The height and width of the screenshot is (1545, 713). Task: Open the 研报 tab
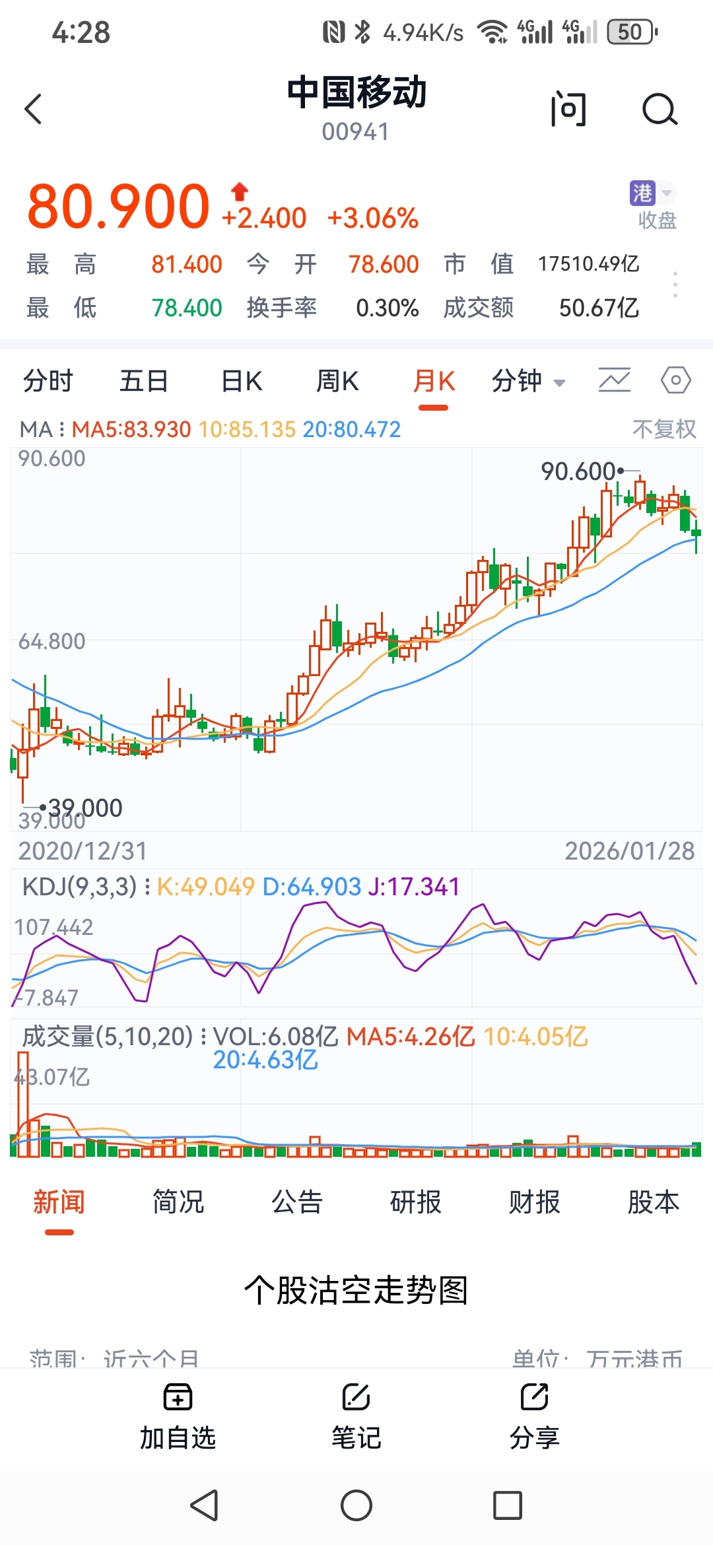click(416, 1202)
